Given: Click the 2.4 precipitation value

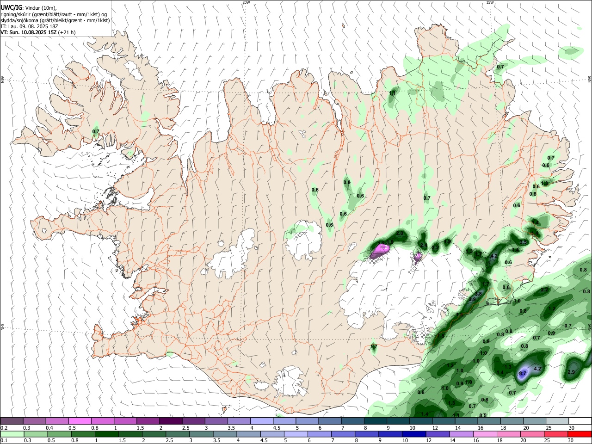Looking at the screenshot, I should tap(424, 245).
